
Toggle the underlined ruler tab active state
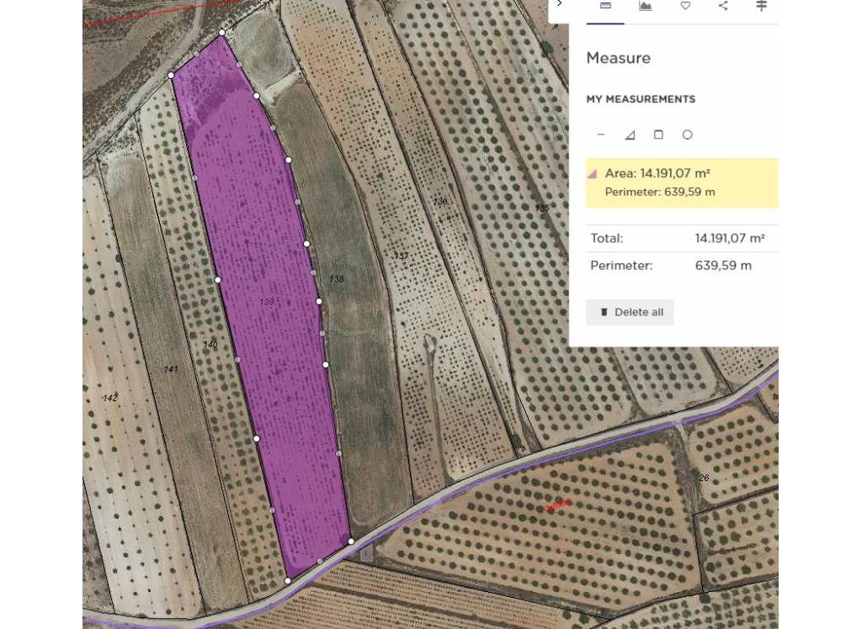tap(604, 23)
